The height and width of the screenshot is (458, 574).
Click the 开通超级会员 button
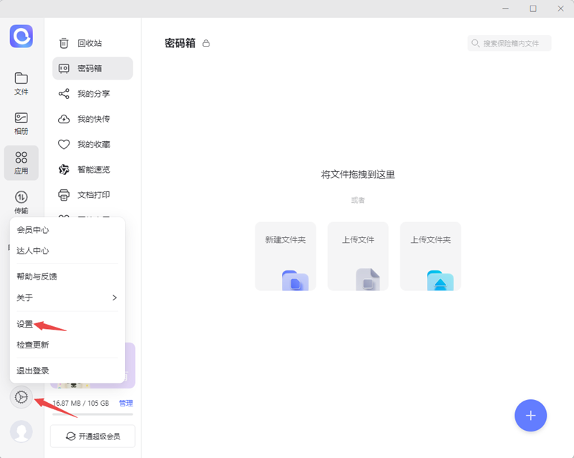(x=93, y=436)
